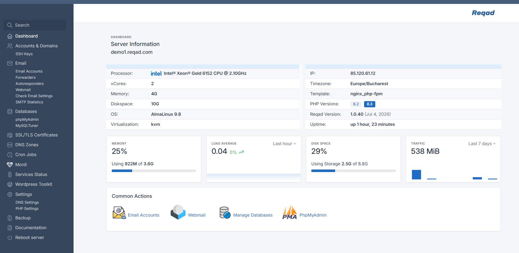
Task: Click the Cron Jobs clock icon
Action: (10, 155)
